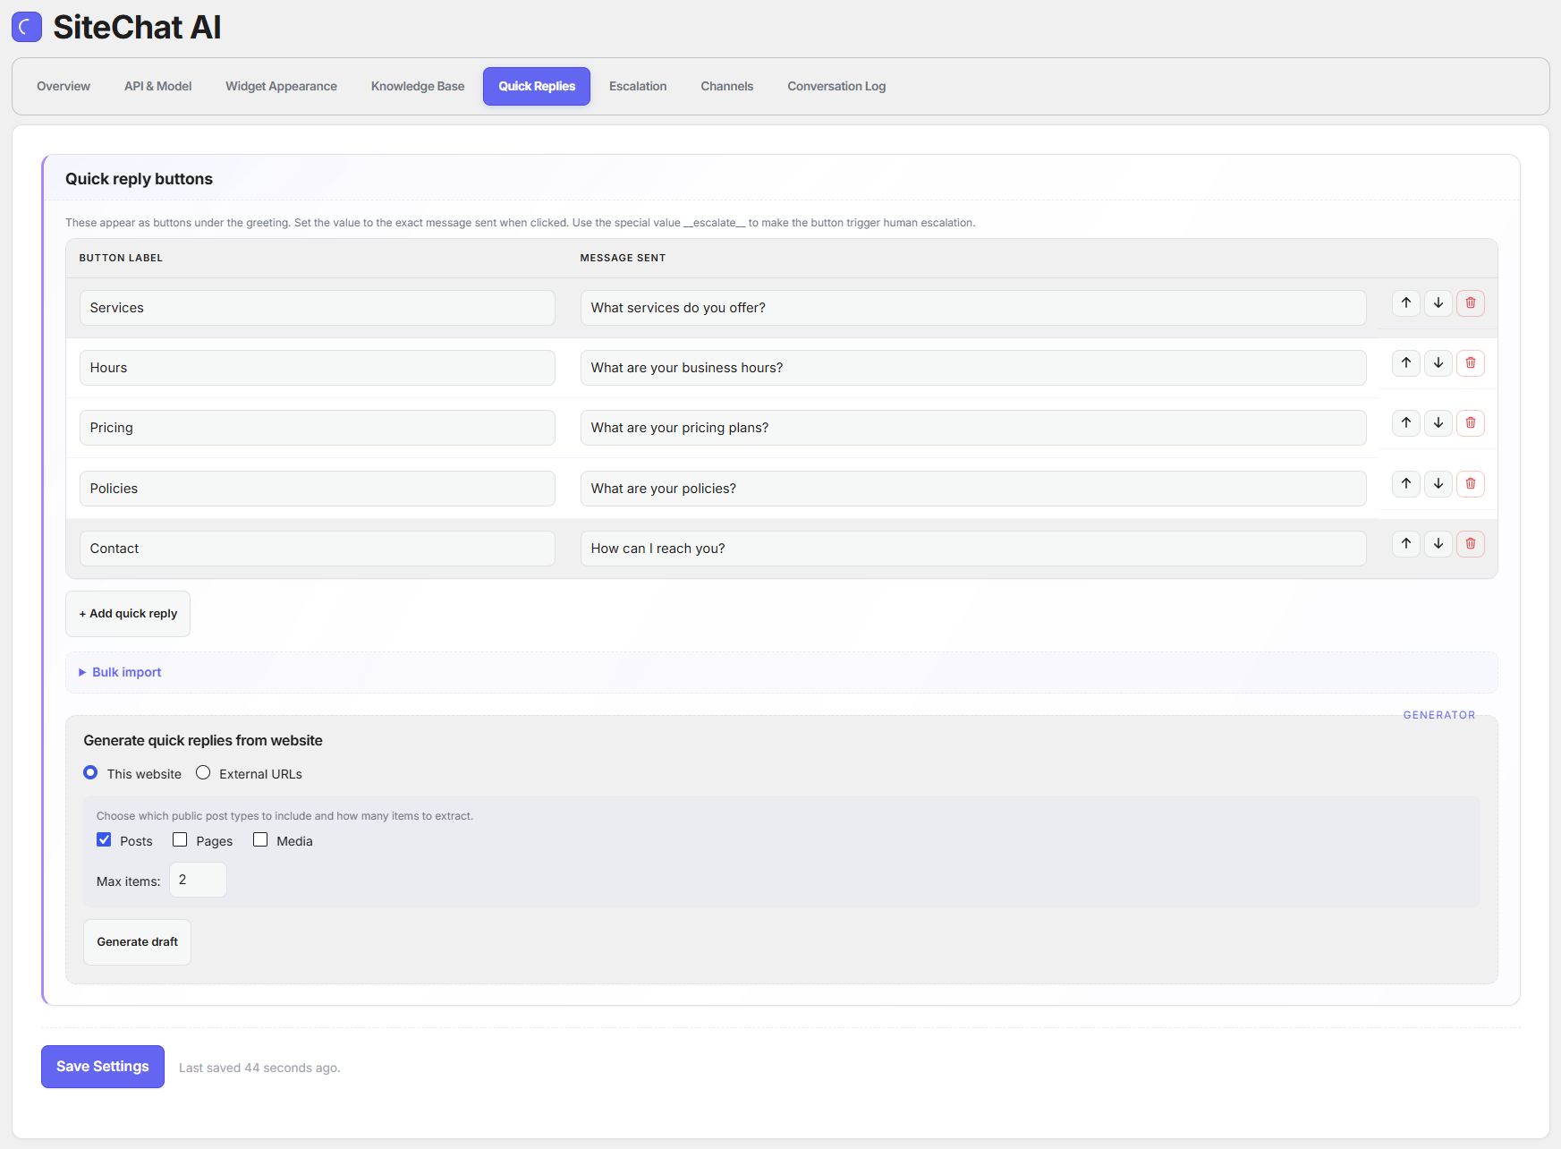Move the Policies row down
Screen dimensions: 1561x1149
1438,484
